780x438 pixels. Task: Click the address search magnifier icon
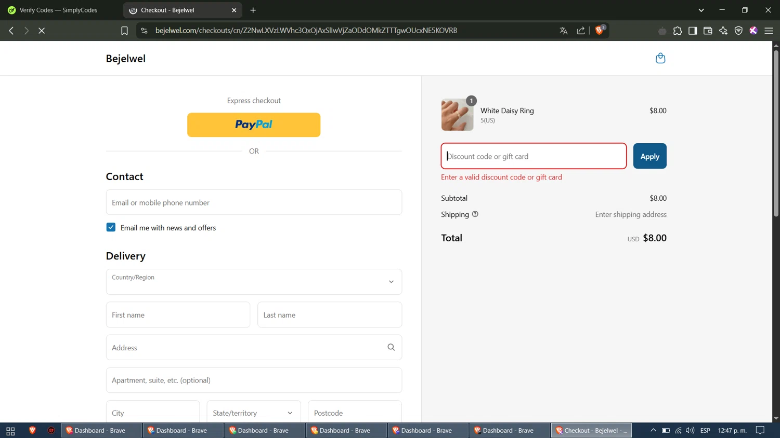(391, 347)
